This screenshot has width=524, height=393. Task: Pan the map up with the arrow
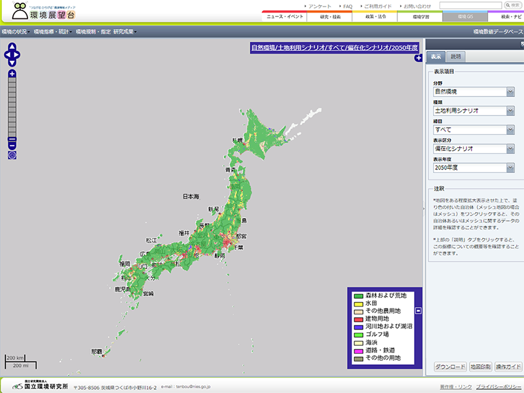12,47
